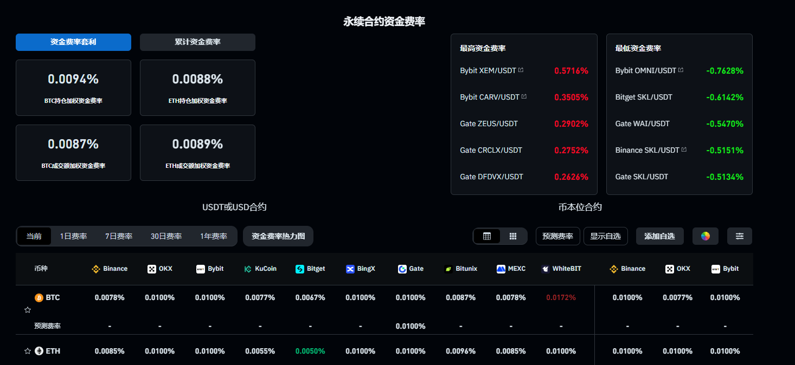
Task: Click 最高资金费率 panel title
Action: tap(483, 48)
